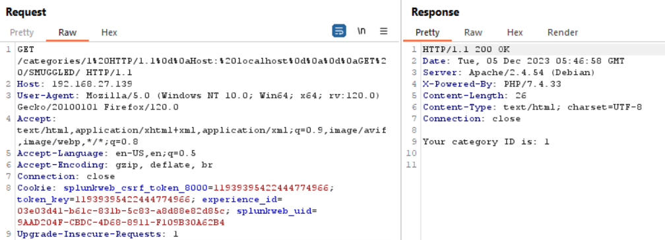The image size is (665, 240).
Task: Click the Content-Length: 26 header
Action: [474, 96]
